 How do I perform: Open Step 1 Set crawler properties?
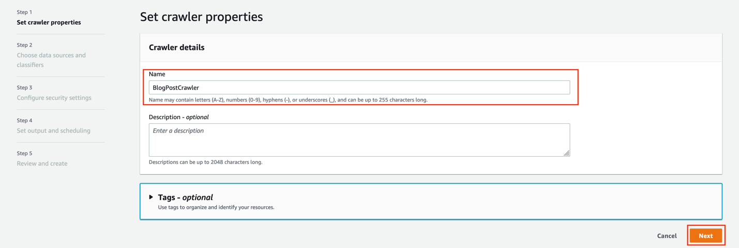tap(49, 22)
